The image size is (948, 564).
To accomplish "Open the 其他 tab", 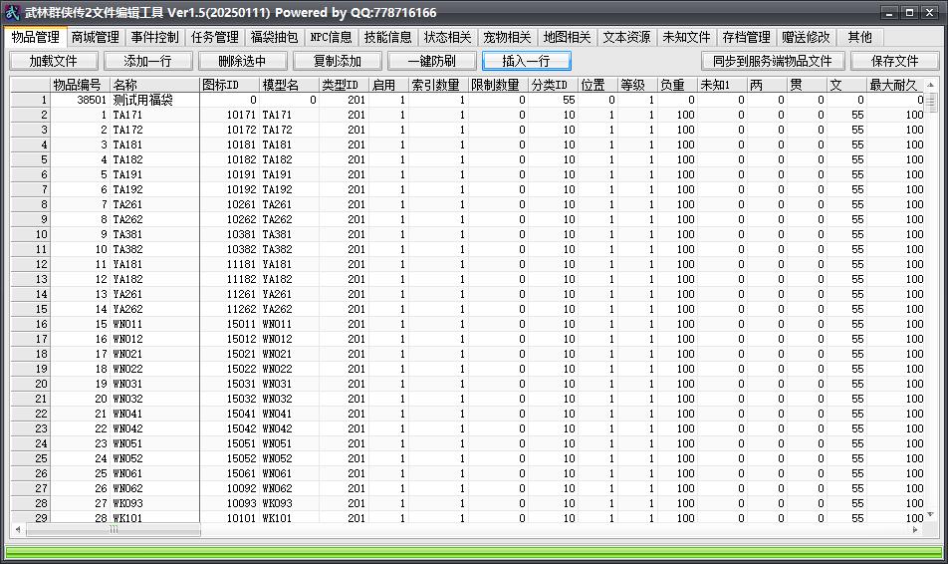I will click(x=859, y=38).
